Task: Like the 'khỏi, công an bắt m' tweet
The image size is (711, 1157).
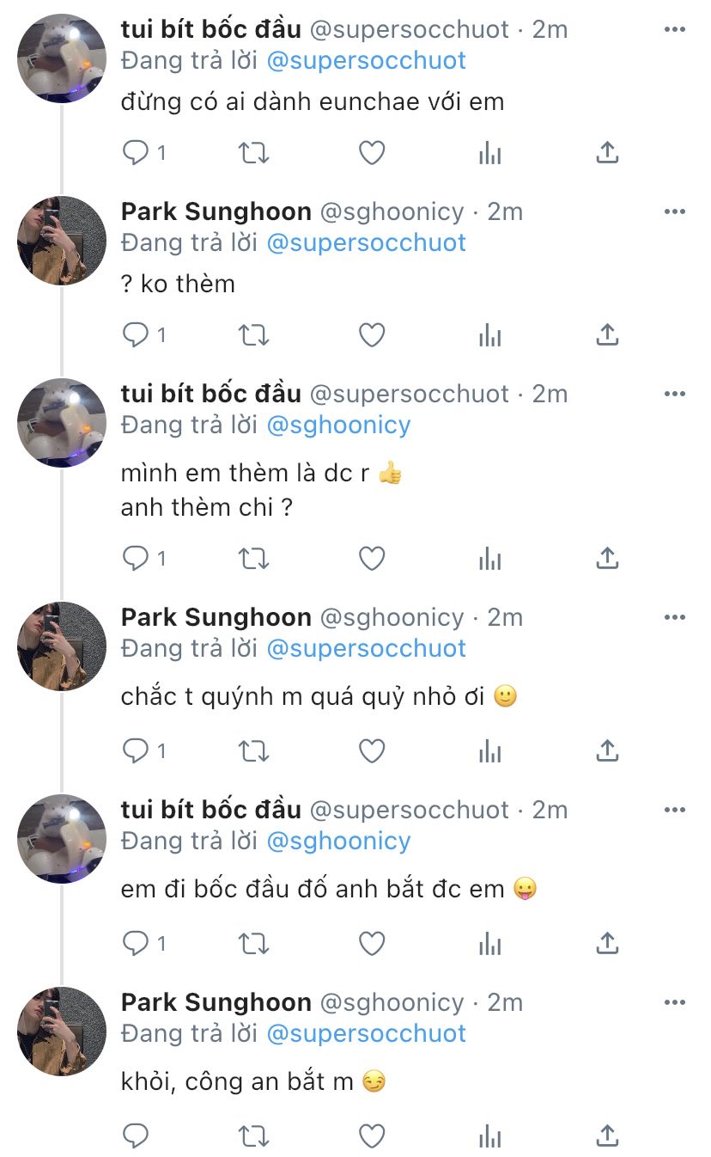Action: point(371,1136)
